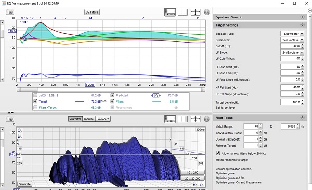Click left magnifier icon at waterfall bottom-right
The height and width of the screenshot is (190, 312).
195,184
